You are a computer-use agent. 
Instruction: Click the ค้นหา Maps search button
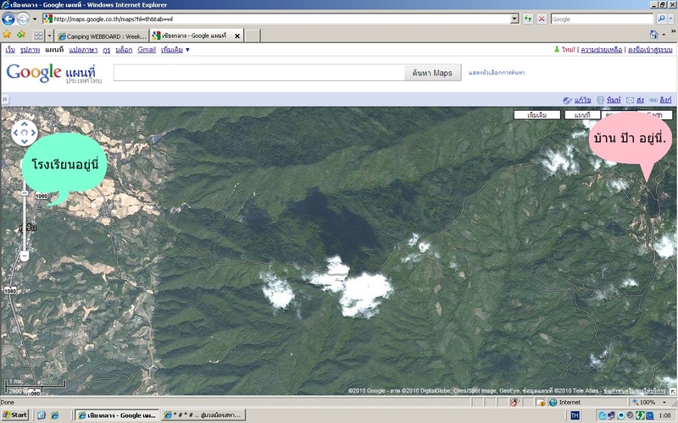coord(432,73)
